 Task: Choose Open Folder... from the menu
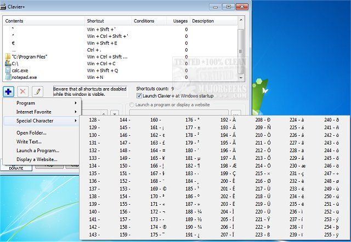tap(31, 132)
